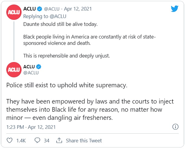The width and height of the screenshot is (185, 149).
Task: Click the "Police still exist" main tweet text
Action: click(x=67, y=85)
